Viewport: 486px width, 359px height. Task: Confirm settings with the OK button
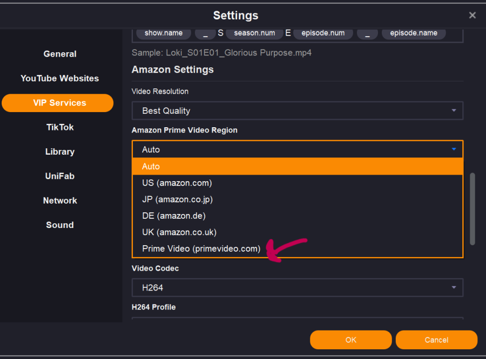coord(350,340)
